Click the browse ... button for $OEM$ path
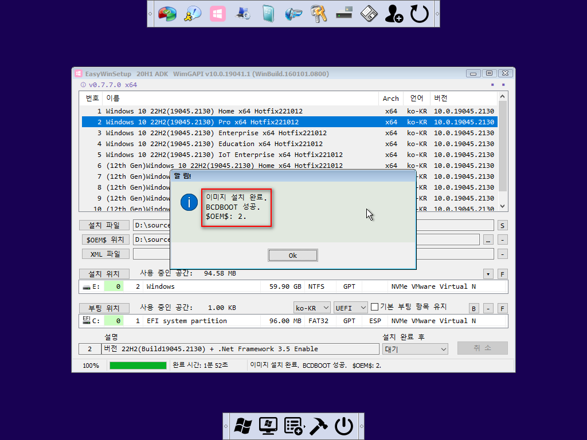Viewport: 587px width, 440px height. 488,240
